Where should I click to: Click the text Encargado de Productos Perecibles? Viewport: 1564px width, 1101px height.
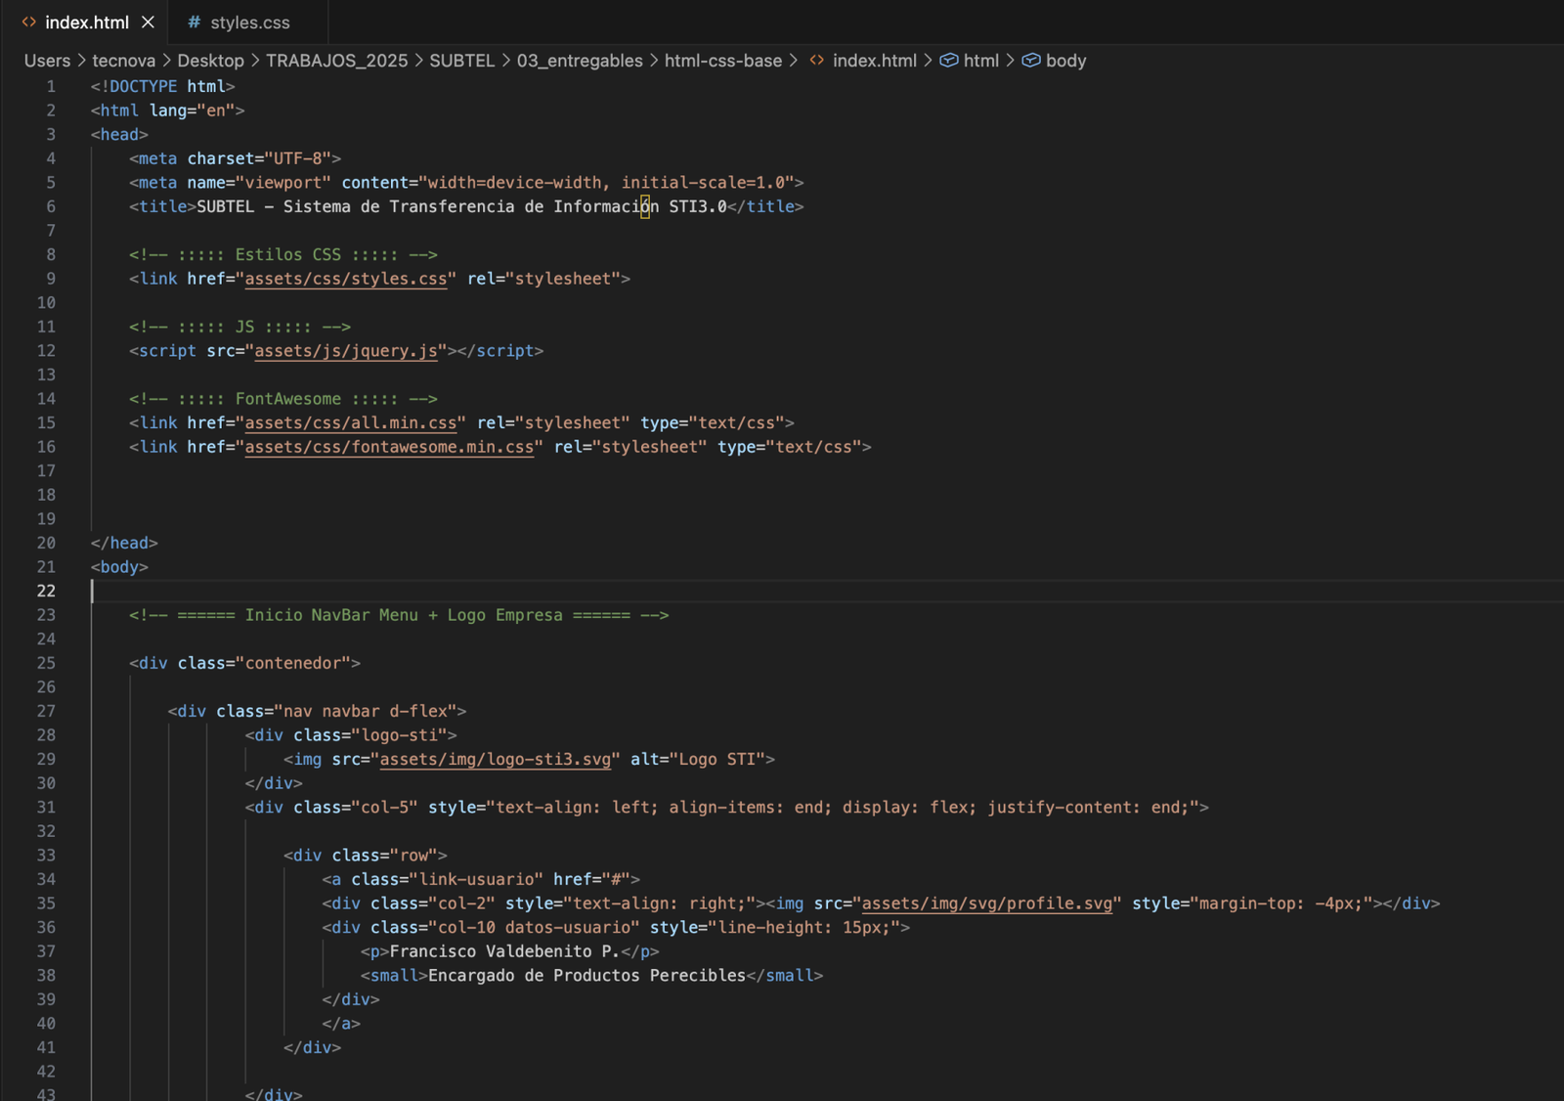[586, 976]
